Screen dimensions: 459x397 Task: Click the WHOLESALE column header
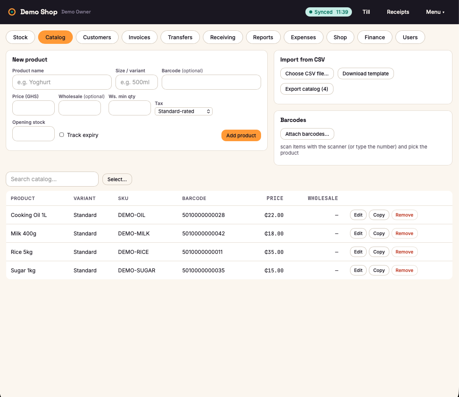click(323, 198)
